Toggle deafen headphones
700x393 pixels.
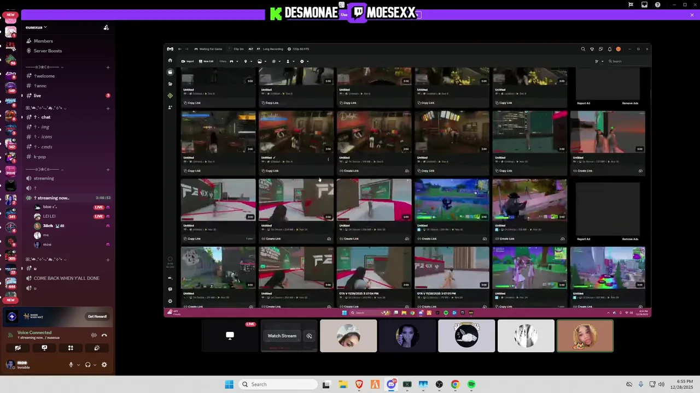tap(87, 365)
